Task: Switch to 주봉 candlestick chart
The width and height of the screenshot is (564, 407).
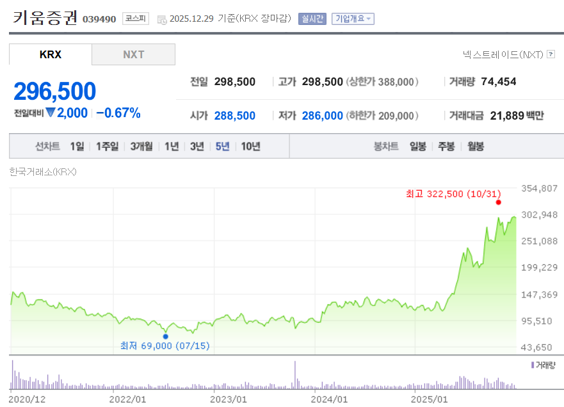Action: coord(446,147)
